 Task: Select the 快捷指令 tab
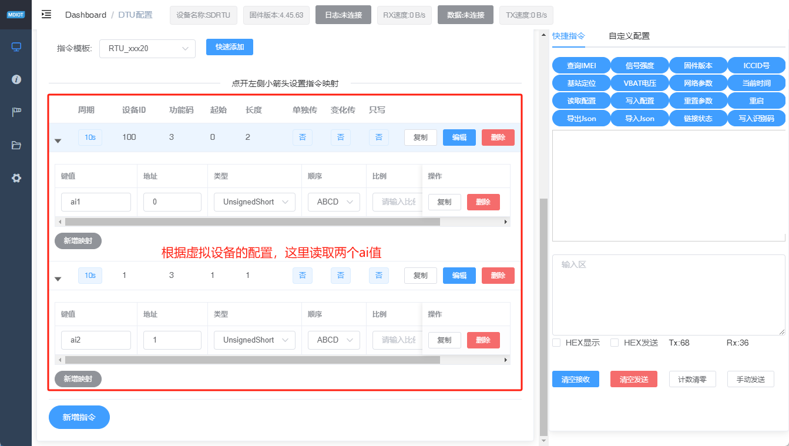[568, 36]
